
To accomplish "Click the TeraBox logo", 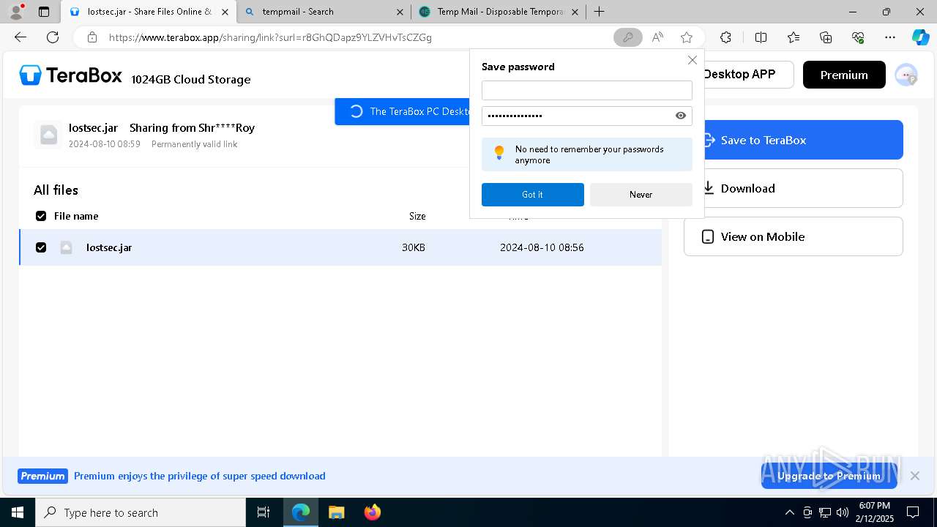I will [70, 75].
